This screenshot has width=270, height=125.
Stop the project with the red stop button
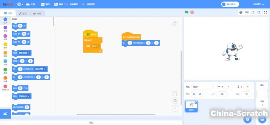click(192, 12)
